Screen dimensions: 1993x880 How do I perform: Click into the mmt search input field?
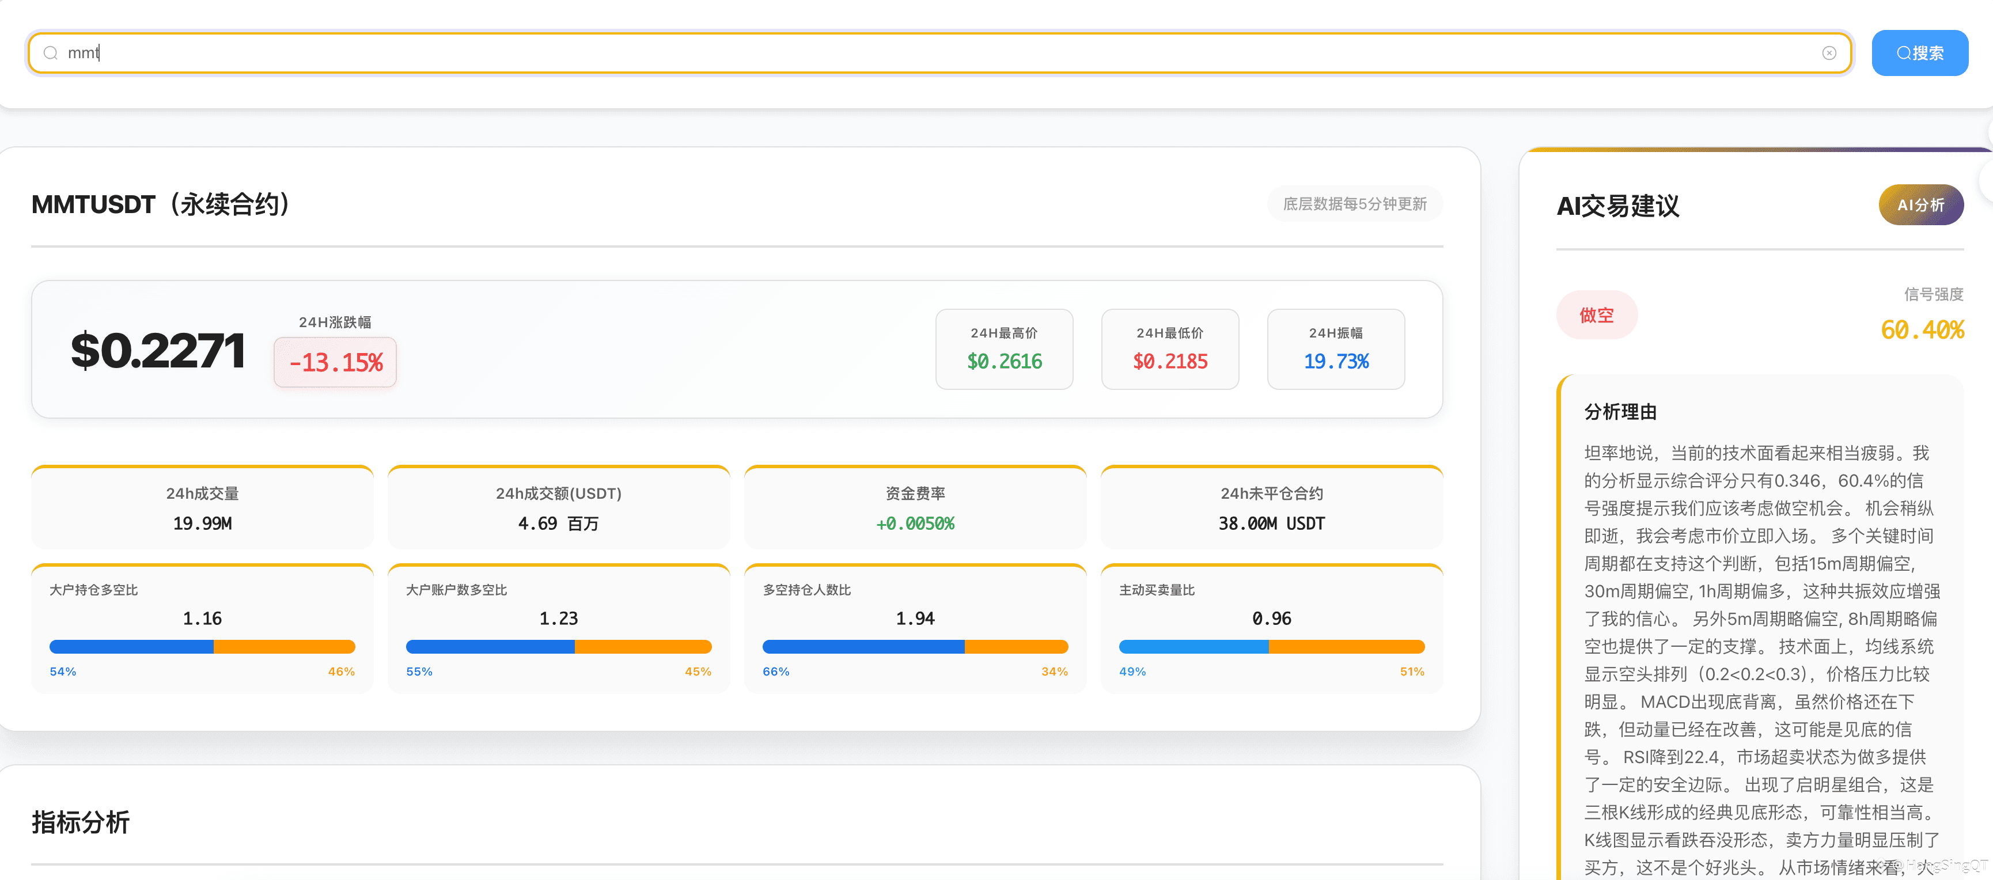tap(929, 54)
